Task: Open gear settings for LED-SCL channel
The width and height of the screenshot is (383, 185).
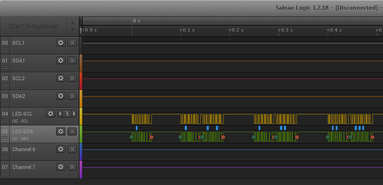Action: click(51, 114)
